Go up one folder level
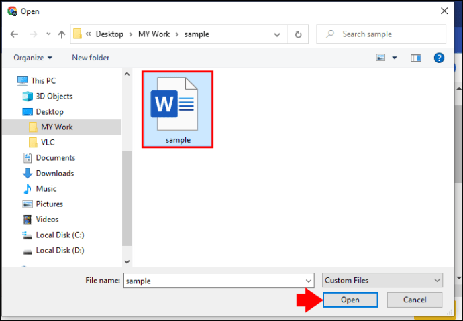 coord(62,34)
